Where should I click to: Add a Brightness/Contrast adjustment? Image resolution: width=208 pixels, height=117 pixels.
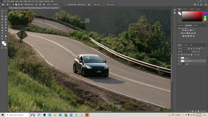(x=183, y=30)
